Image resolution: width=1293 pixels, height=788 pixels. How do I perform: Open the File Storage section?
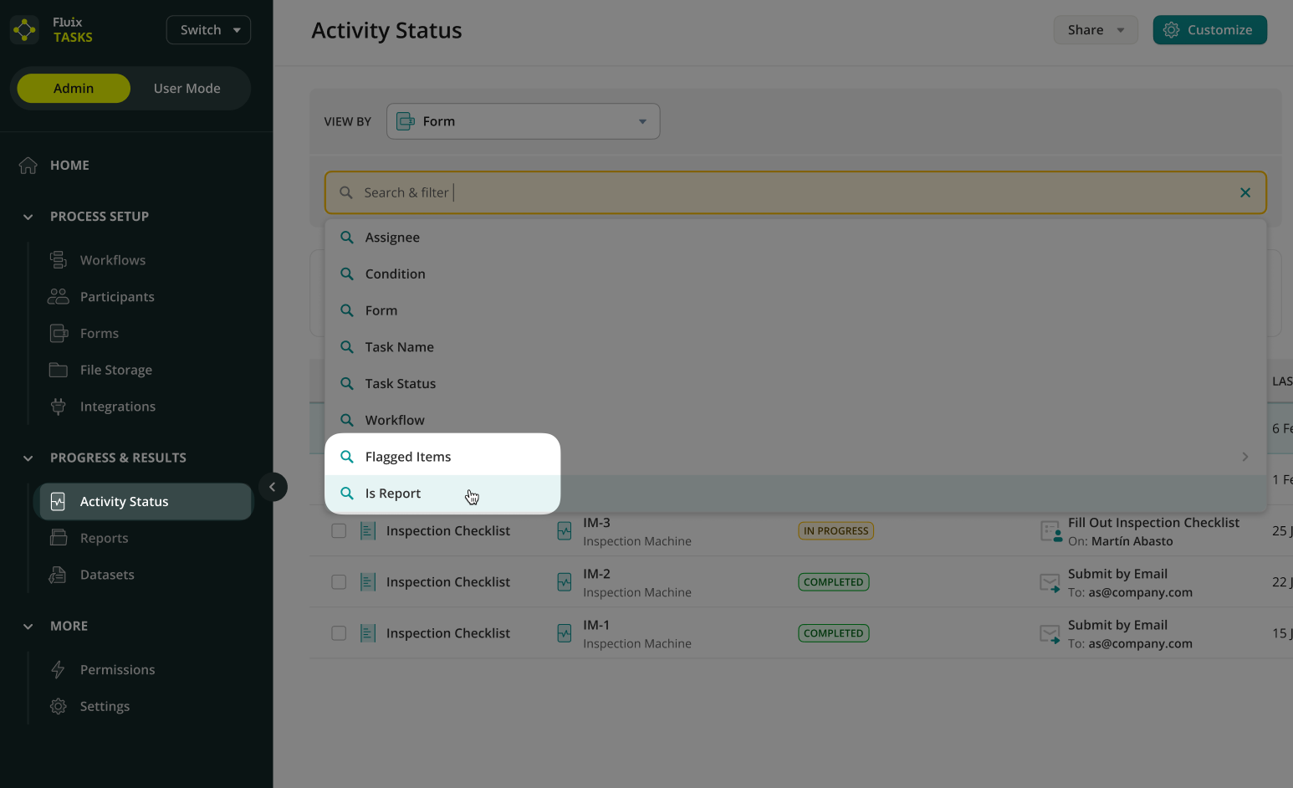tap(115, 370)
